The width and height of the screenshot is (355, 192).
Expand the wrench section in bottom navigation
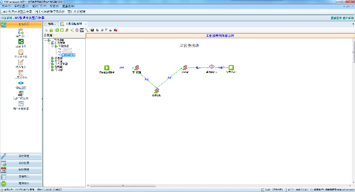pyautogui.click(x=21, y=156)
